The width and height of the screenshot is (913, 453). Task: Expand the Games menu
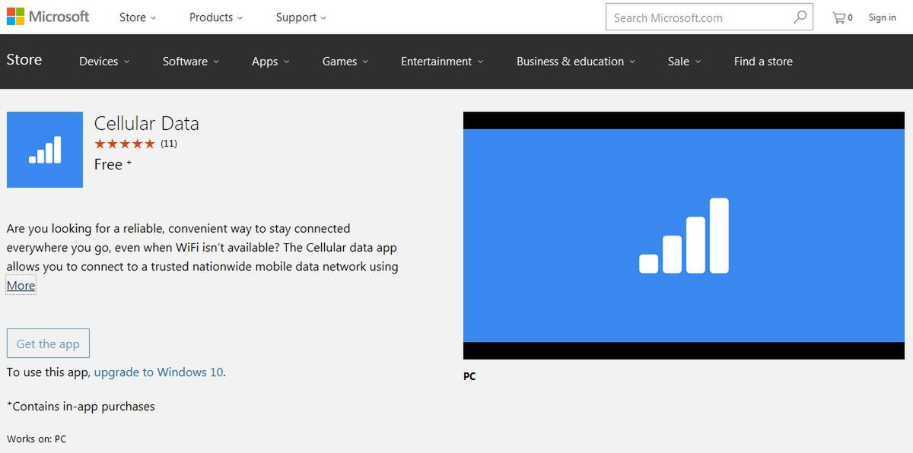tap(345, 62)
